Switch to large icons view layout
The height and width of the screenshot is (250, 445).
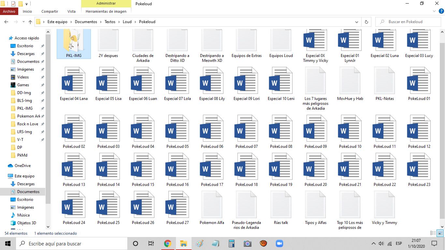(x=440, y=233)
